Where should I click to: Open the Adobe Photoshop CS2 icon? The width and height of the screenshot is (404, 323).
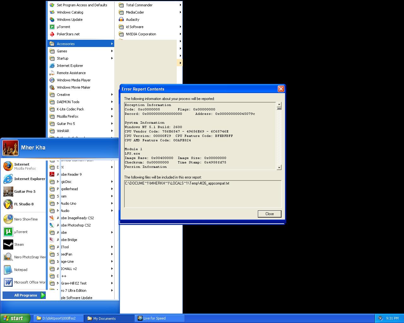click(x=52, y=225)
